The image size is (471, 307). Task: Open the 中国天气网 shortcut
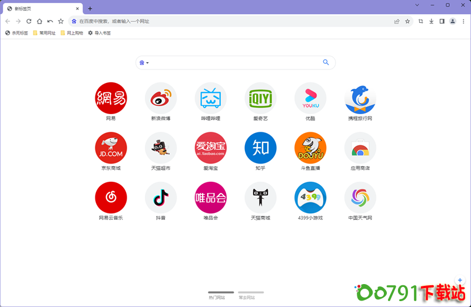pos(360,198)
